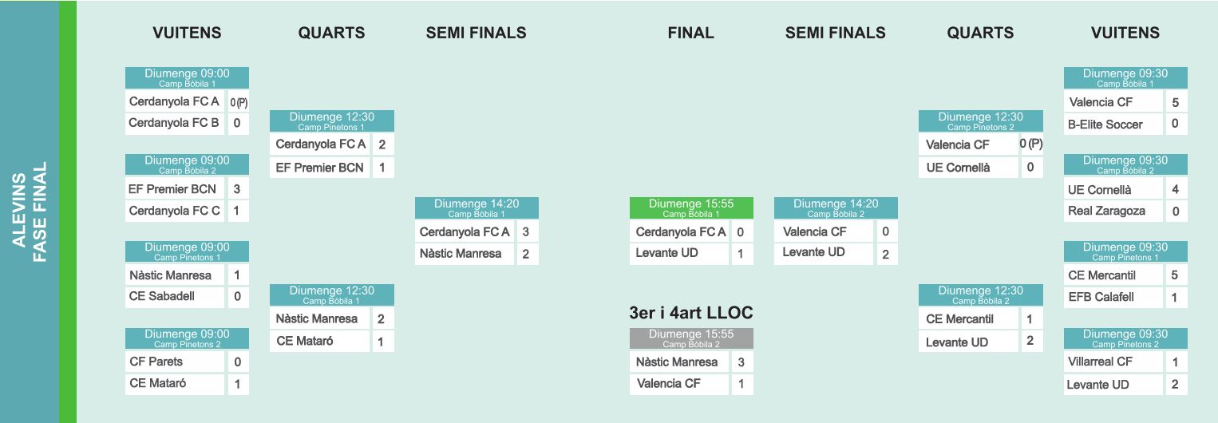Click the score 3 next to EF Premier BCN
Viewport: 1218px width, 423px height.
(237, 189)
